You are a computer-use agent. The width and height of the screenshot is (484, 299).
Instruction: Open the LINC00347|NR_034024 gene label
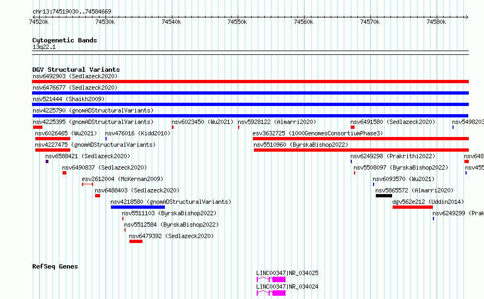click(287, 286)
